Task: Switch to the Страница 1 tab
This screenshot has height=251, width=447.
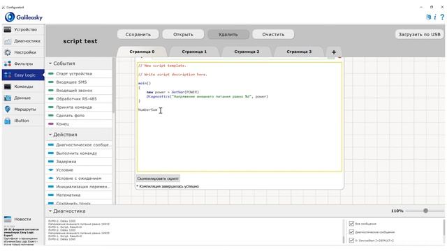Action: (x=194, y=52)
